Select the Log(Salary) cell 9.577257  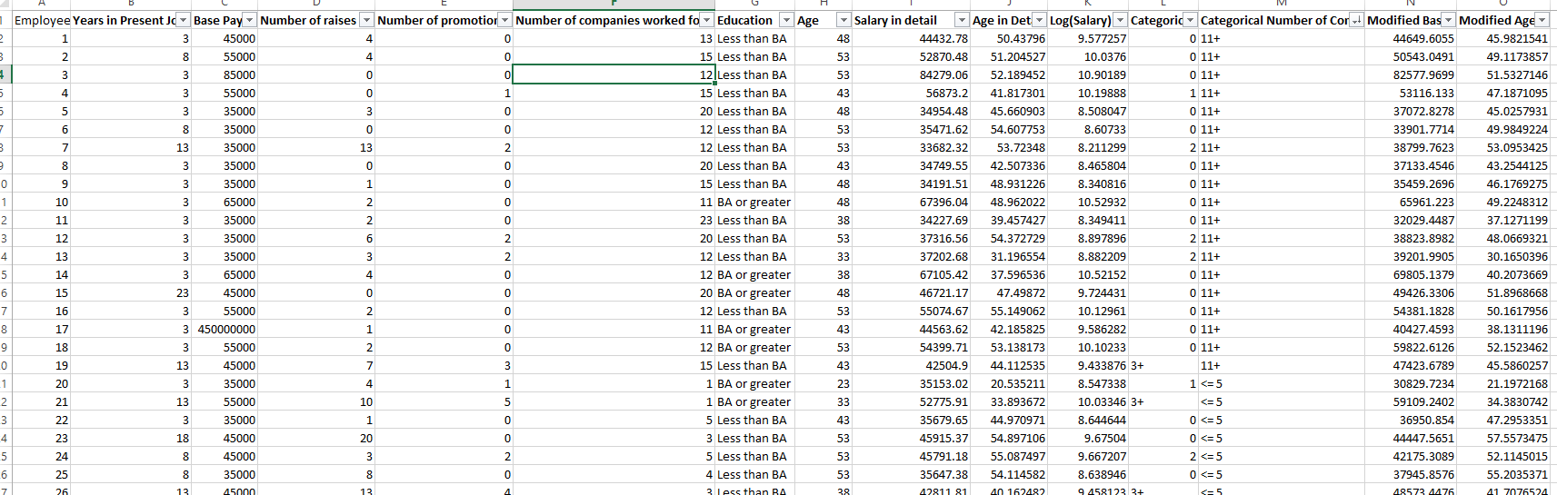point(1087,38)
